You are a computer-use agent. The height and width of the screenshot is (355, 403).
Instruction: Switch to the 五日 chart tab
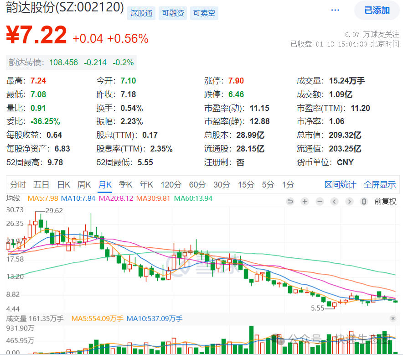coord(41,184)
